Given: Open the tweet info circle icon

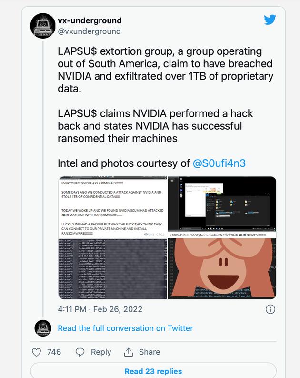Looking at the screenshot, I should point(270,309).
